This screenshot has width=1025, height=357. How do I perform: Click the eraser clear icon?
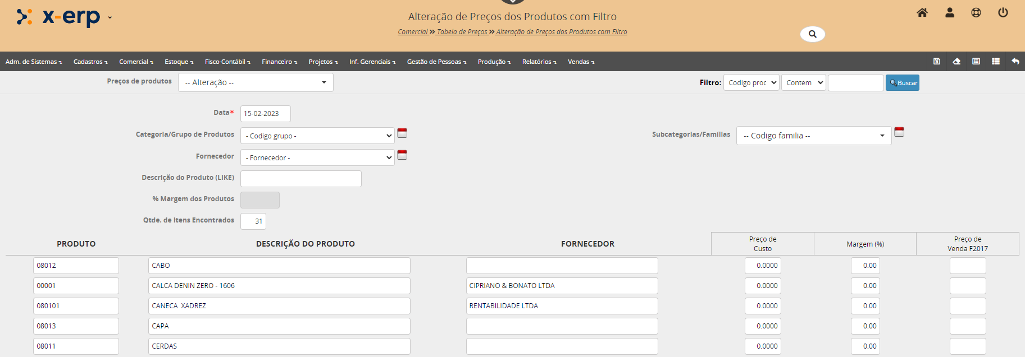pos(956,62)
